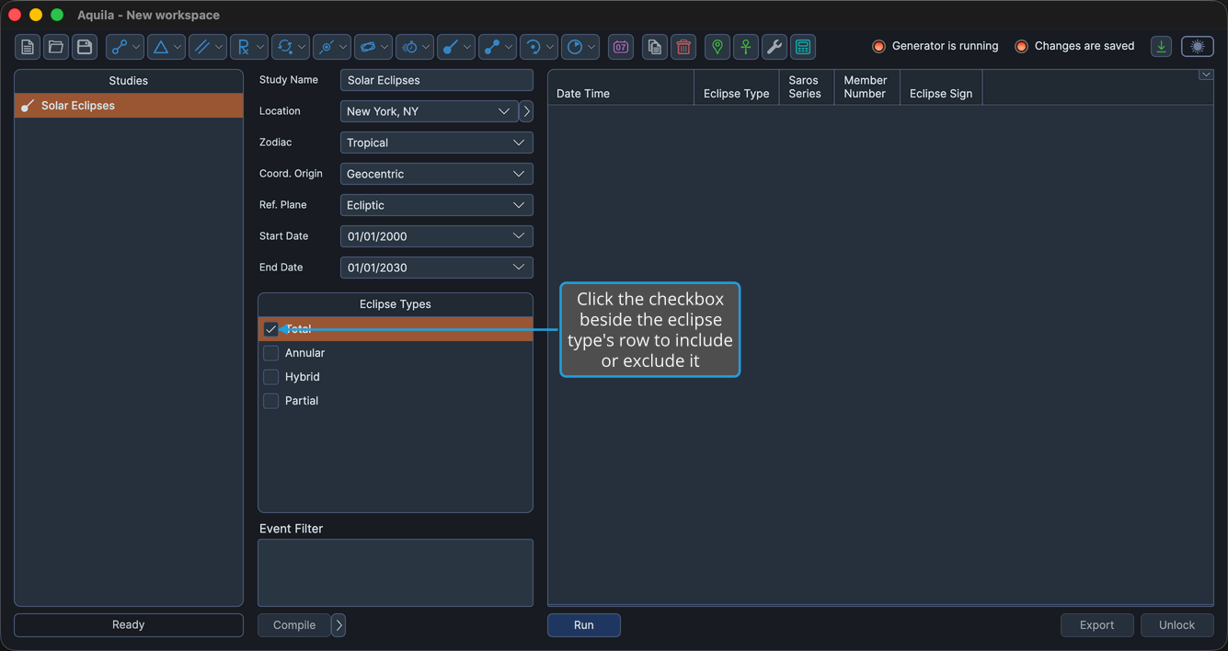Open dropdown arrow beside the triangle tool
The width and height of the screenshot is (1228, 651).
click(x=178, y=47)
